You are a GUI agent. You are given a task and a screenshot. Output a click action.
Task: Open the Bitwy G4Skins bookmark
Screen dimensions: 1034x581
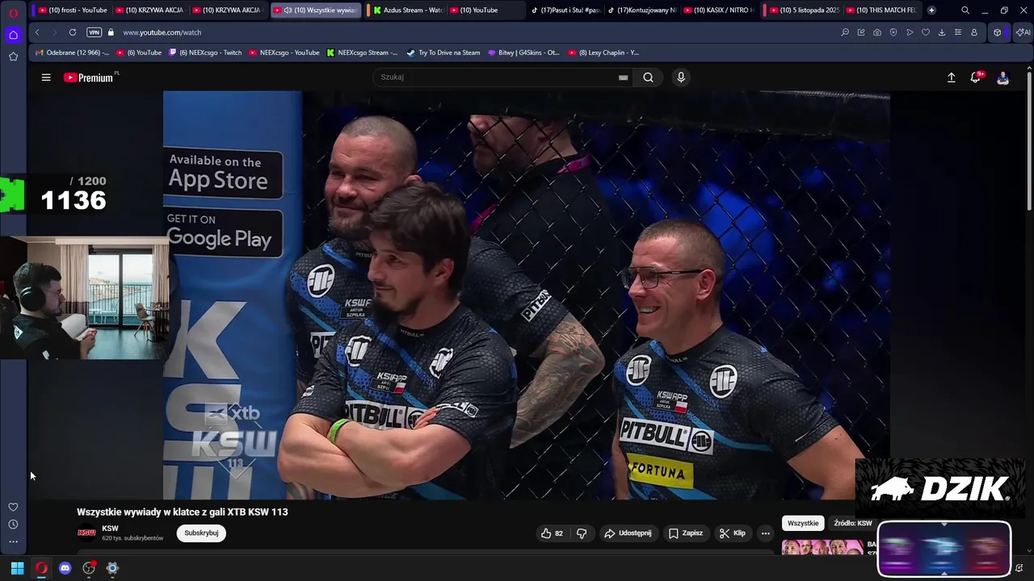tap(523, 52)
